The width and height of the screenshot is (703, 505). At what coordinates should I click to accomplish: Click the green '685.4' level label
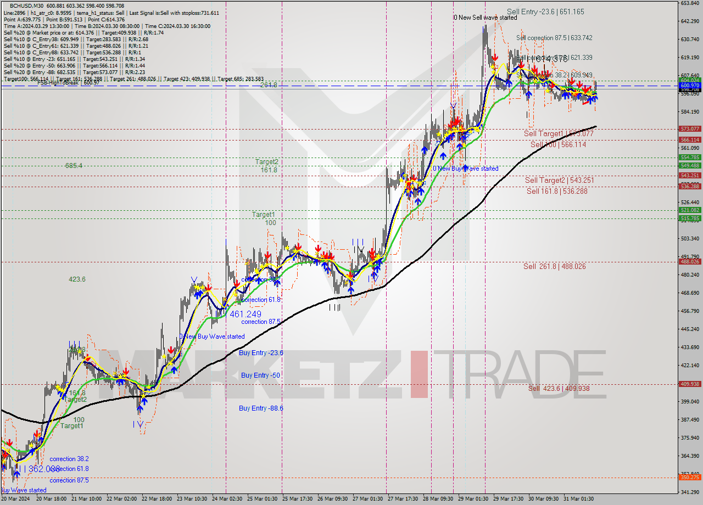click(x=74, y=166)
